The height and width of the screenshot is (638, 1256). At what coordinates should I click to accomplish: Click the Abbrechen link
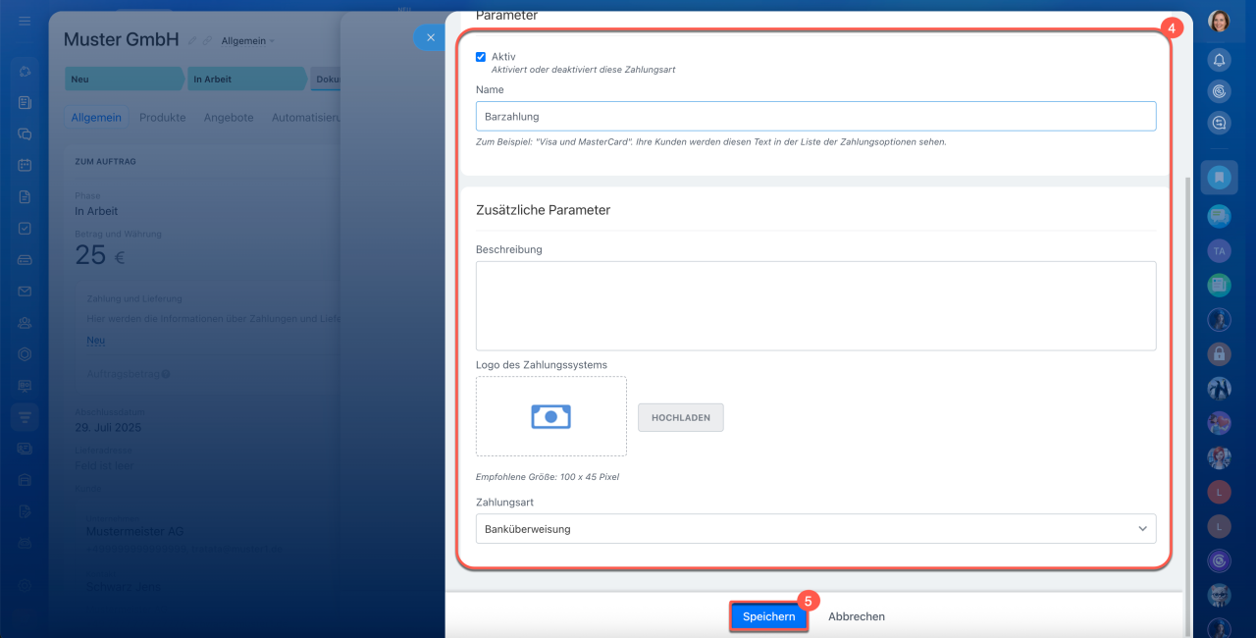[857, 616]
